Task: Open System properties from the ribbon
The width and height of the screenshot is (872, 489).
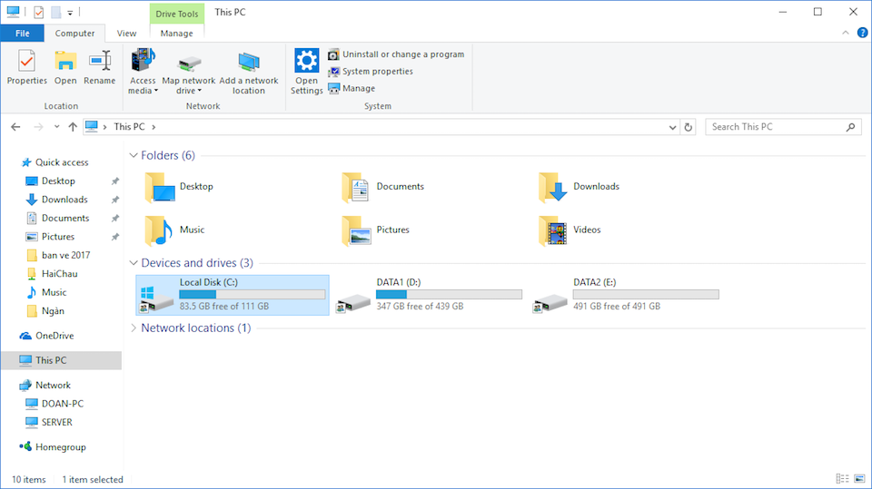Action: (371, 71)
